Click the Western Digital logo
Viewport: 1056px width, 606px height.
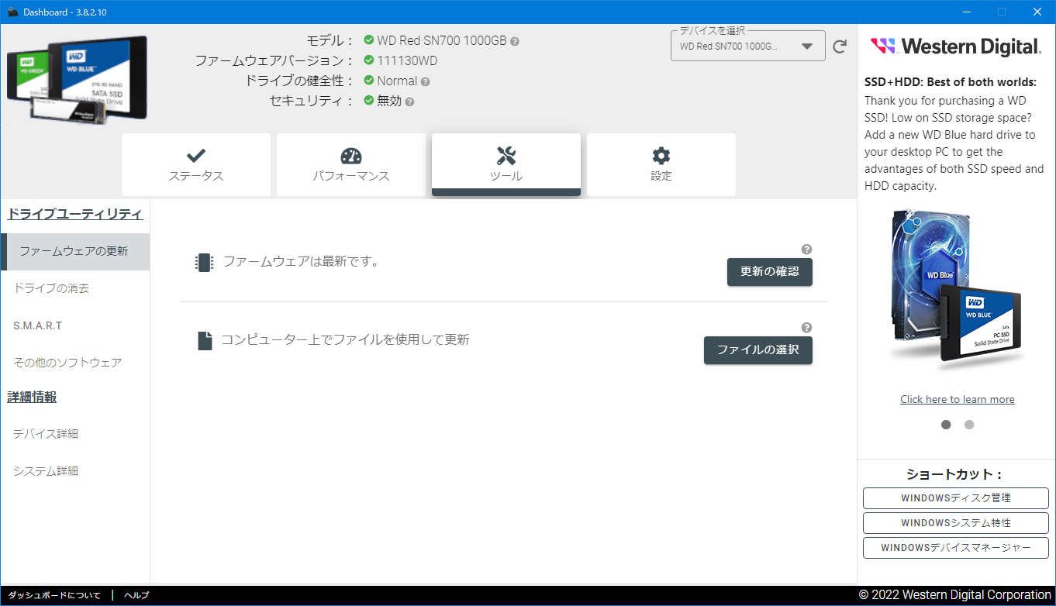click(955, 46)
